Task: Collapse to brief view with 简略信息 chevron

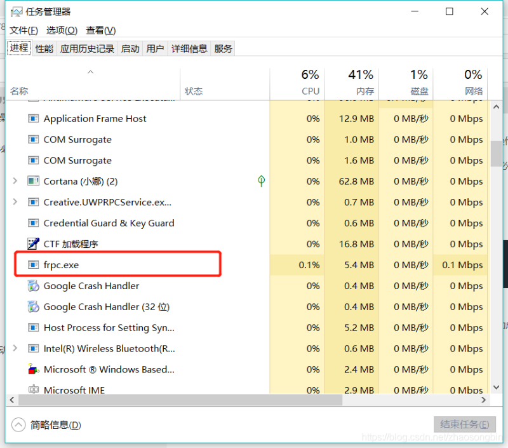Action: pos(18,424)
